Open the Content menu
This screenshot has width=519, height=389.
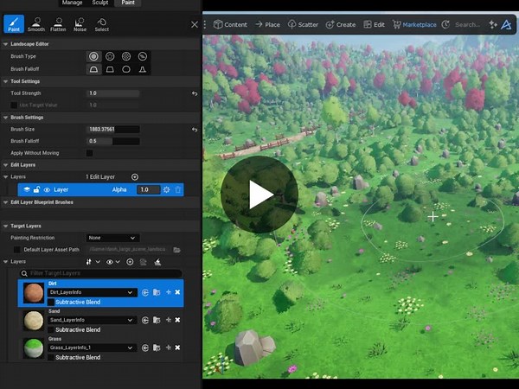pos(230,24)
